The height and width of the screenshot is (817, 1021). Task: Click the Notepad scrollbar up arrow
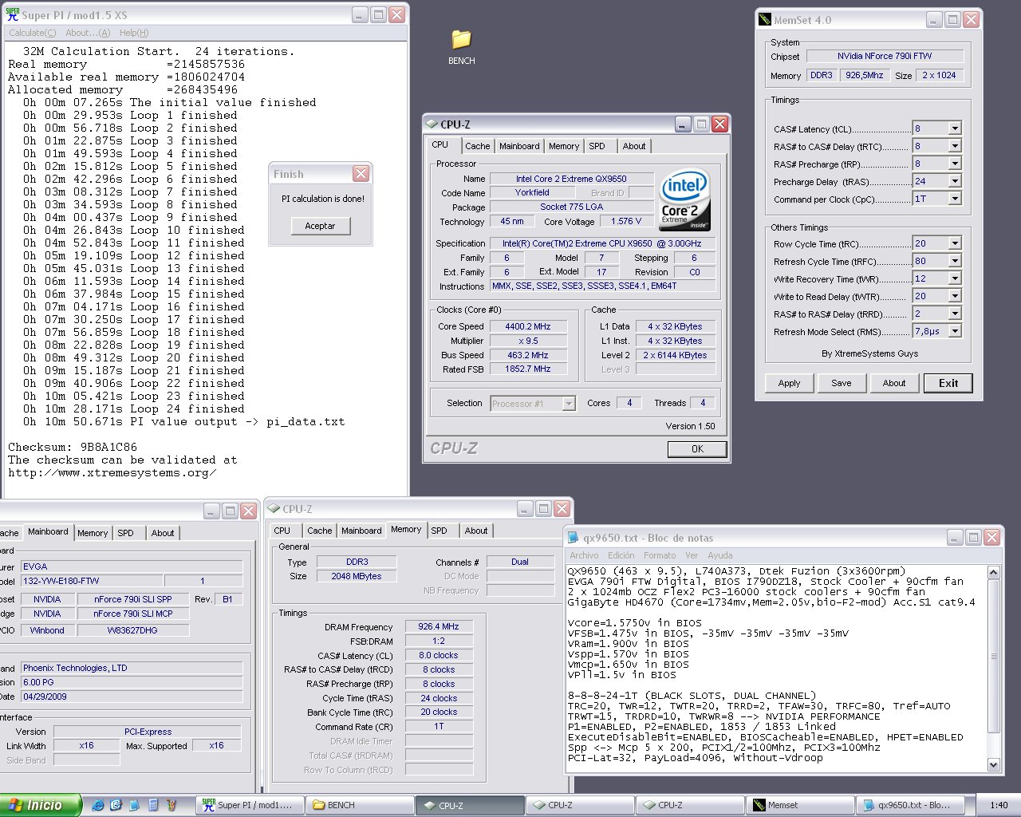(x=993, y=573)
